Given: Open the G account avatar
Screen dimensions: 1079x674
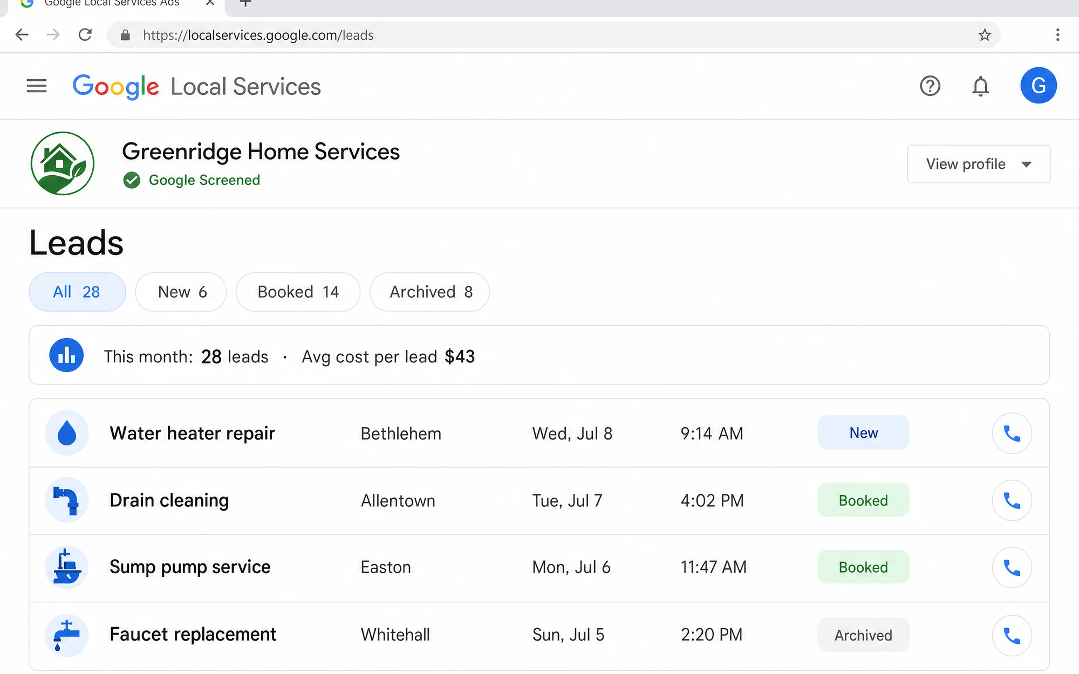Looking at the screenshot, I should (1039, 85).
